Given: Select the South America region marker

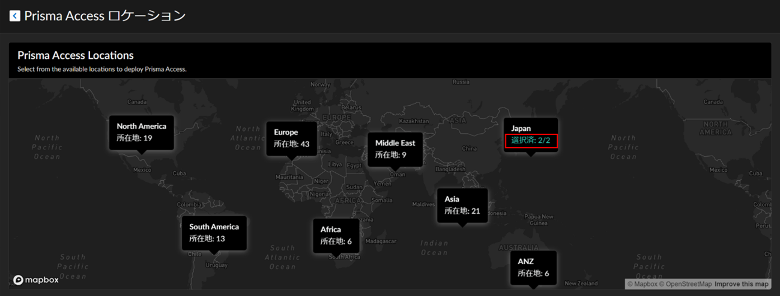Looking at the screenshot, I should pyautogui.click(x=214, y=233).
